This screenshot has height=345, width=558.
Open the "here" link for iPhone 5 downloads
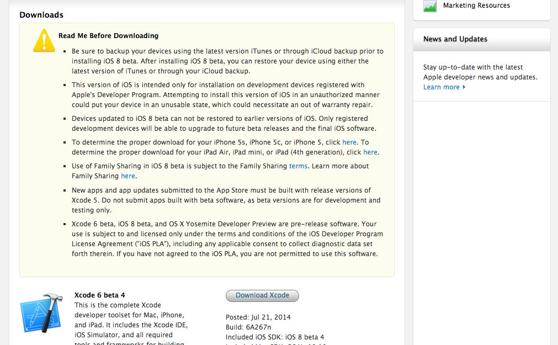[x=349, y=142]
